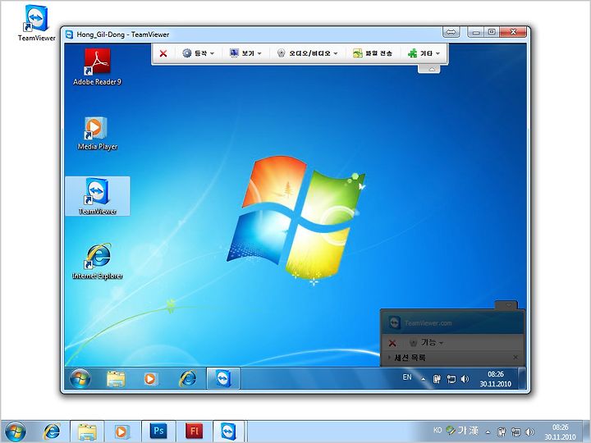Open volume control in remote tray
Image resolution: width=591 pixels, height=443 pixels.
[x=465, y=379]
